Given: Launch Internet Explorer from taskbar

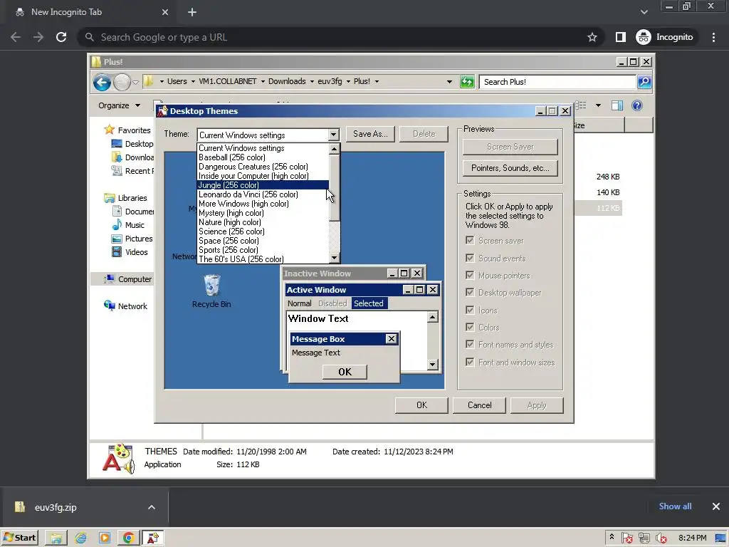Looking at the screenshot, I should [80, 538].
